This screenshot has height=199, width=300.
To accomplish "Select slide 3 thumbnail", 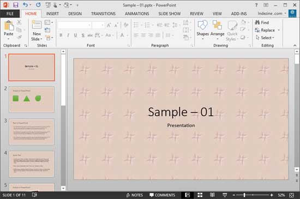I will click(x=32, y=131).
